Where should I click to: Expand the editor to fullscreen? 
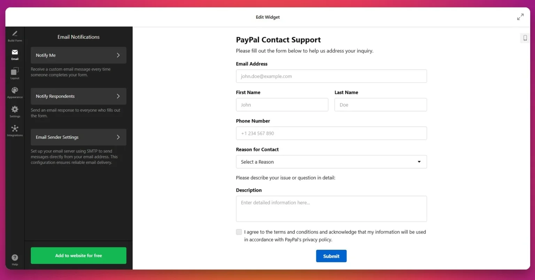coord(520,16)
